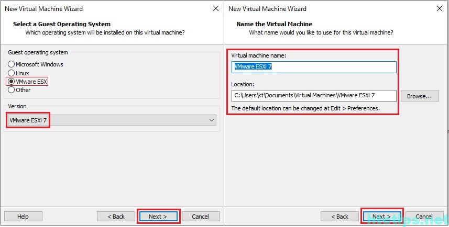
Task: Click the 'Virtual machine name:' label
Action: tap(259, 55)
